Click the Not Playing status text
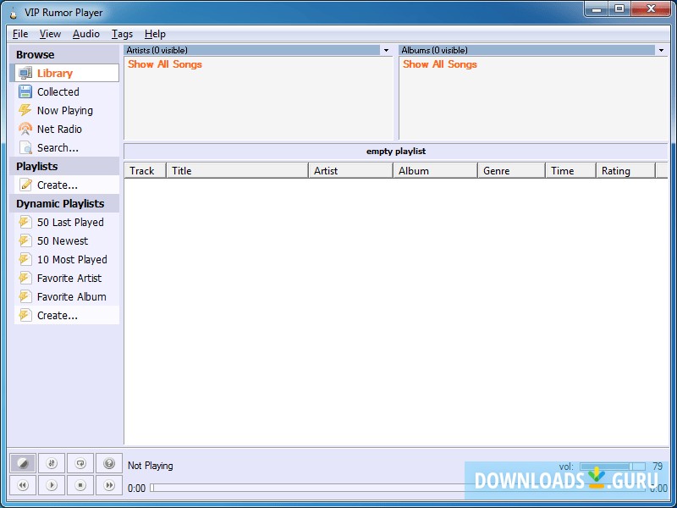677x508 pixels. point(151,466)
